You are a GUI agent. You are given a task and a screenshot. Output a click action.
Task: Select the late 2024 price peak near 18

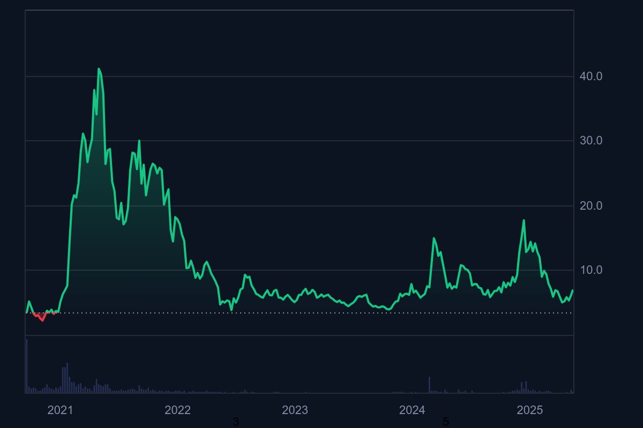(x=524, y=220)
